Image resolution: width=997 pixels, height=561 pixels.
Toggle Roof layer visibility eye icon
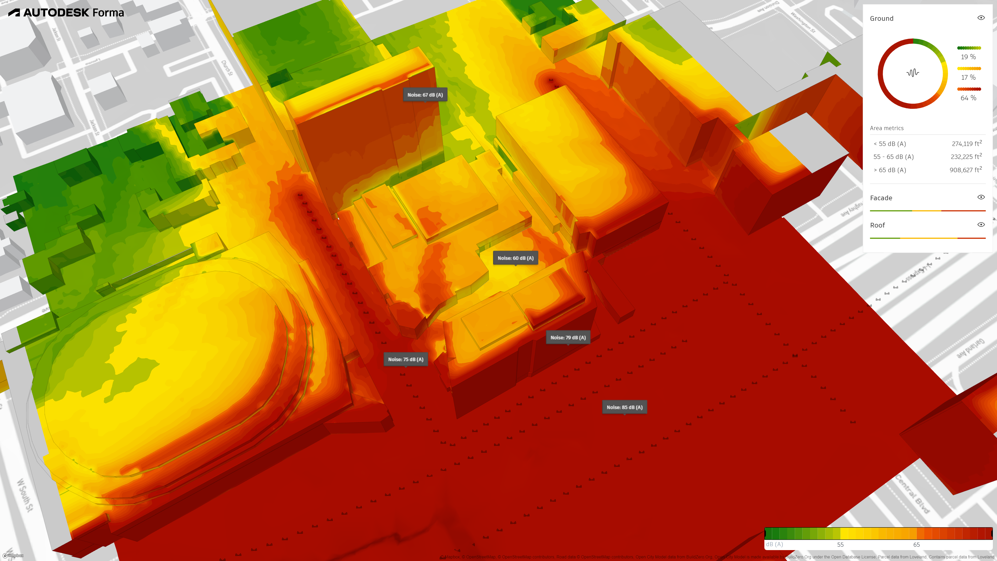pyautogui.click(x=981, y=225)
